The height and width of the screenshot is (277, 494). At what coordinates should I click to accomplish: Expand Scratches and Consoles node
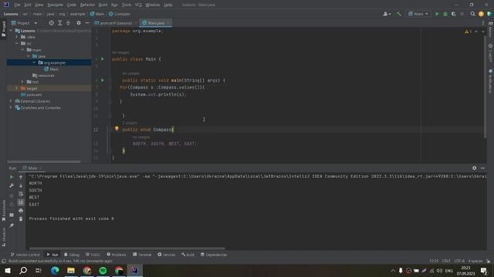coord(11,108)
